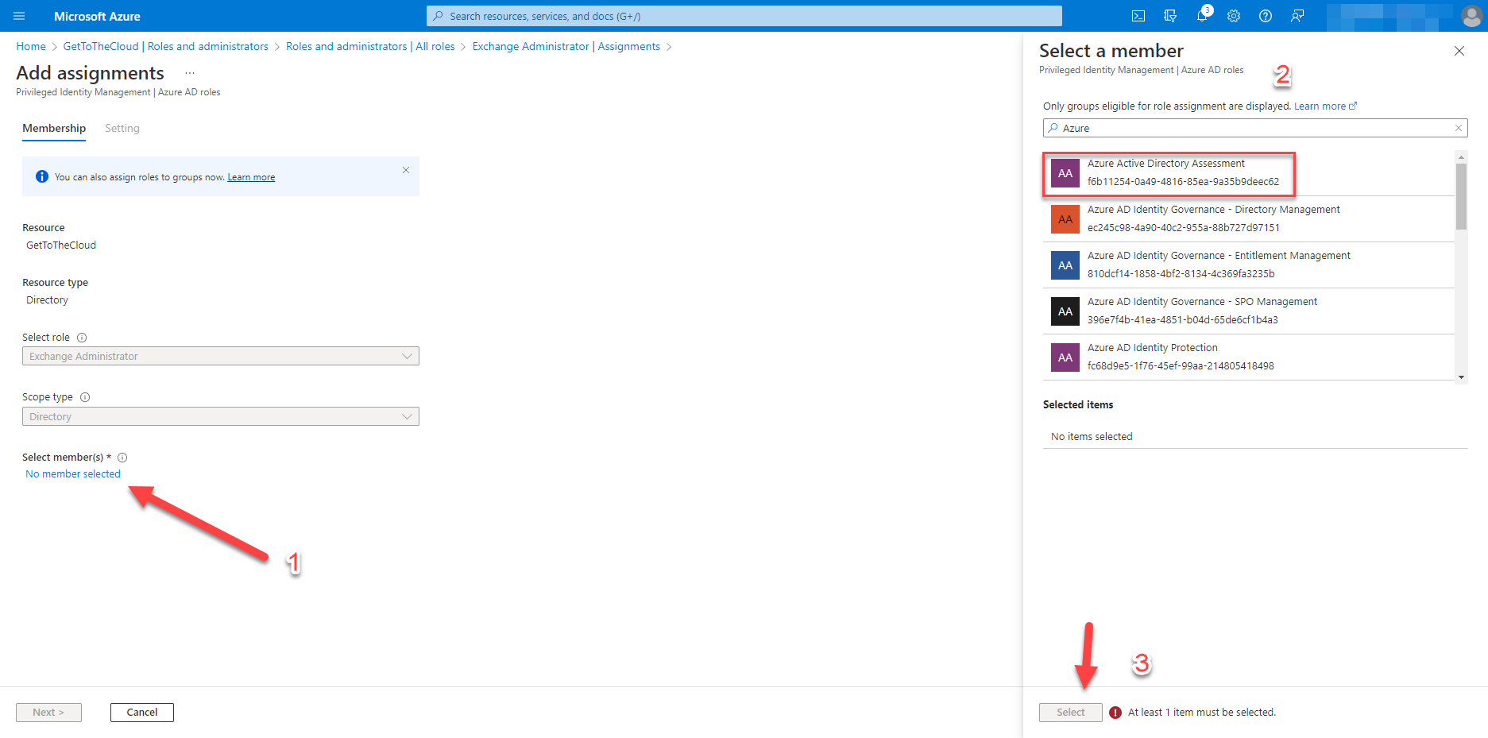Click the blue info icon in banner

tap(42, 176)
